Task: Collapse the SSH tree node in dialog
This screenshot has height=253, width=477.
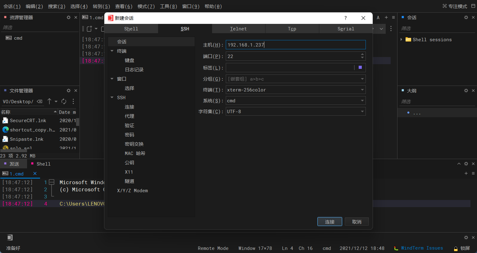Action: coord(112,97)
